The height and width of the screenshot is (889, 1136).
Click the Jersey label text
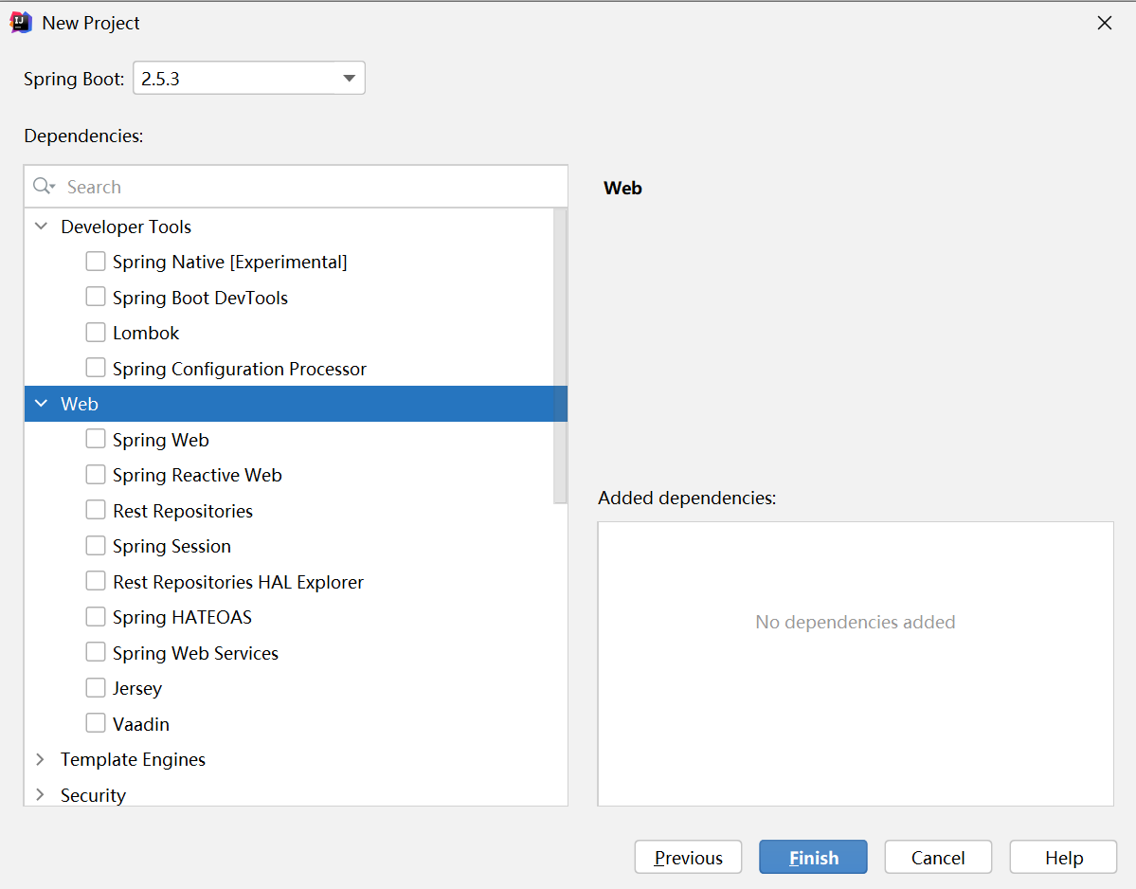pyautogui.click(x=137, y=688)
